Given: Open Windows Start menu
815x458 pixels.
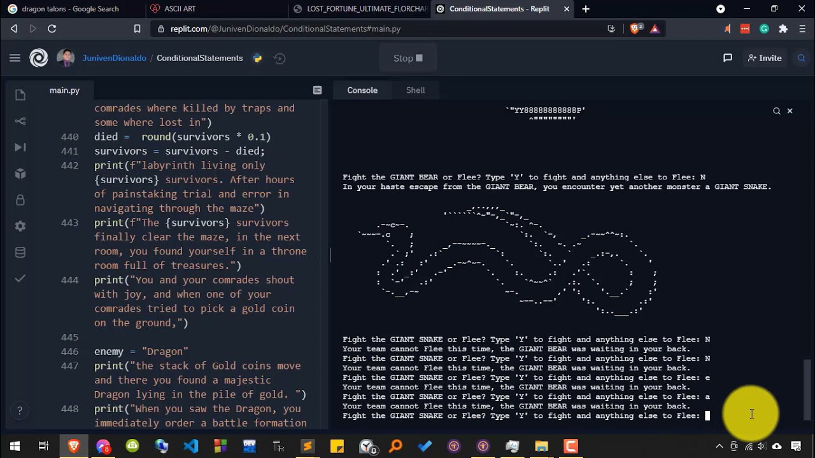Looking at the screenshot, I should [x=15, y=447].
